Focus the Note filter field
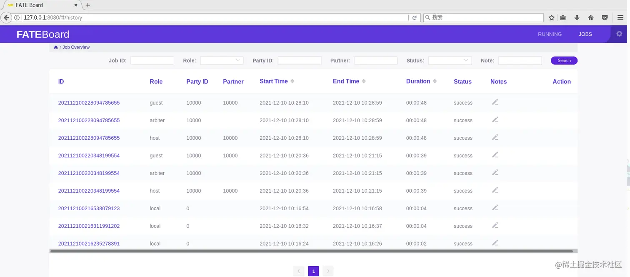 click(x=520, y=60)
